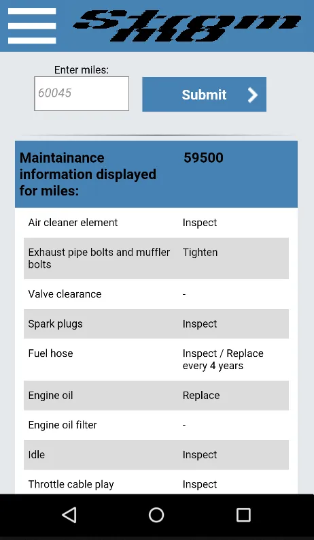The width and height of the screenshot is (314, 540).
Task: Tap the Android back navigation icon
Action: pyautogui.click(x=69, y=515)
